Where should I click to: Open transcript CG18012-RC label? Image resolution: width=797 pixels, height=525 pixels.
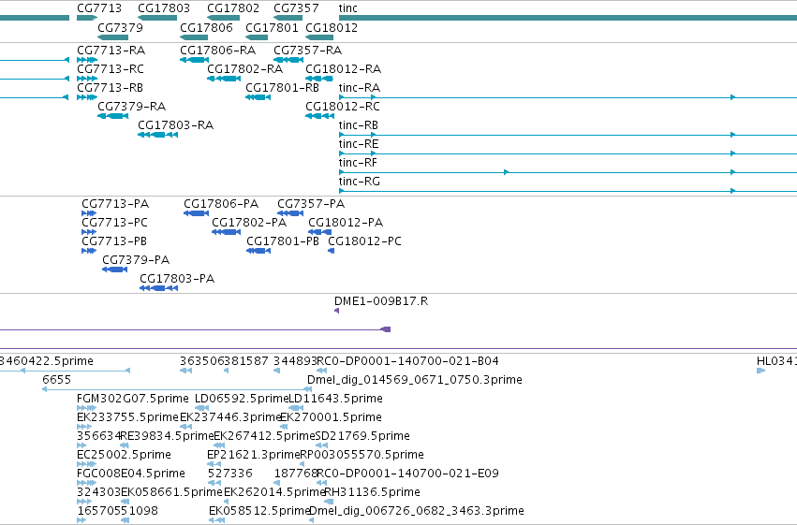pos(343,107)
